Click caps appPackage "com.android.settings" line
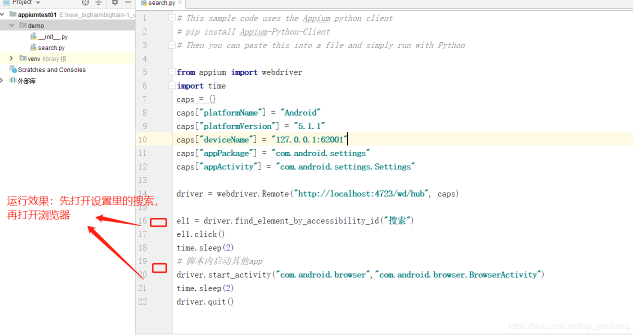 (x=274, y=153)
